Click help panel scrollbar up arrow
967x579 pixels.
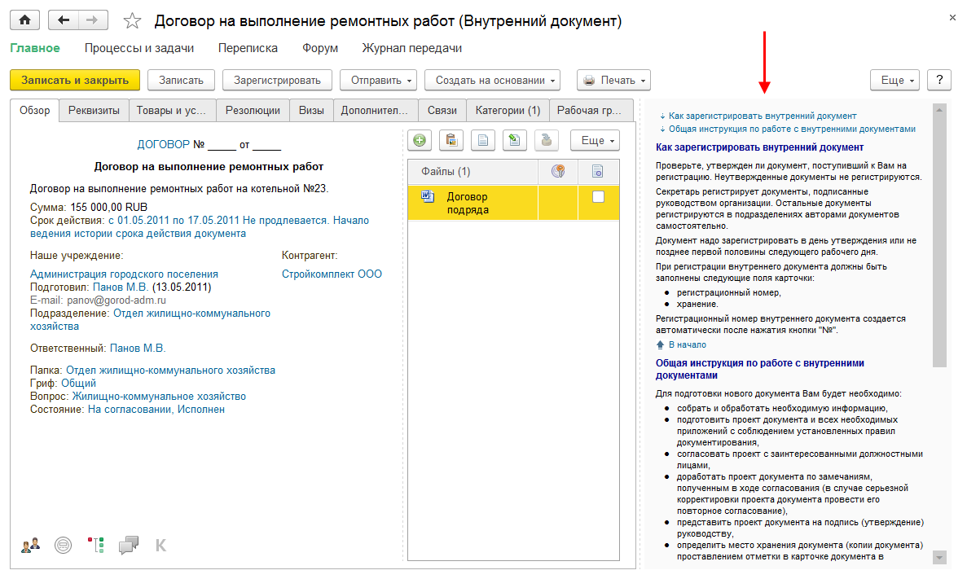[x=939, y=110]
